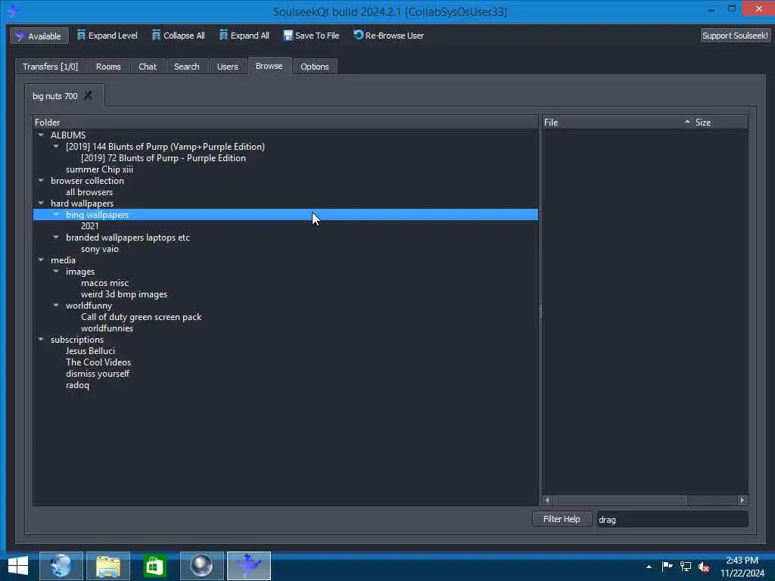Click the Expand All toolbar button
The width and height of the screenshot is (775, 581).
[x=244, y=36]
